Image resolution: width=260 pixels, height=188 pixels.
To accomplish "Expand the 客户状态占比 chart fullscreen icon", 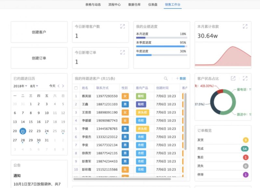I will (x=245, y=78).
